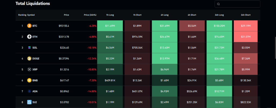Click the $11.49M BTC 1h Long cell

[x=110, y=26]
